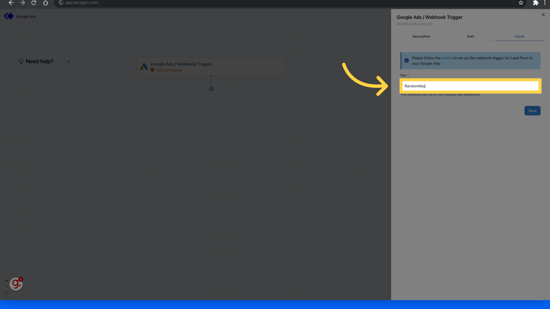Open browser home page
Viewport: 550px width, 309px height.
[46, 3]
